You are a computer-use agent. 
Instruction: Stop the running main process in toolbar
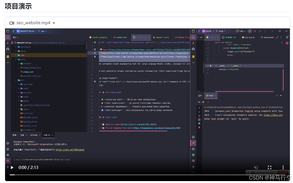pyautogui.click(x=260, y=31)
